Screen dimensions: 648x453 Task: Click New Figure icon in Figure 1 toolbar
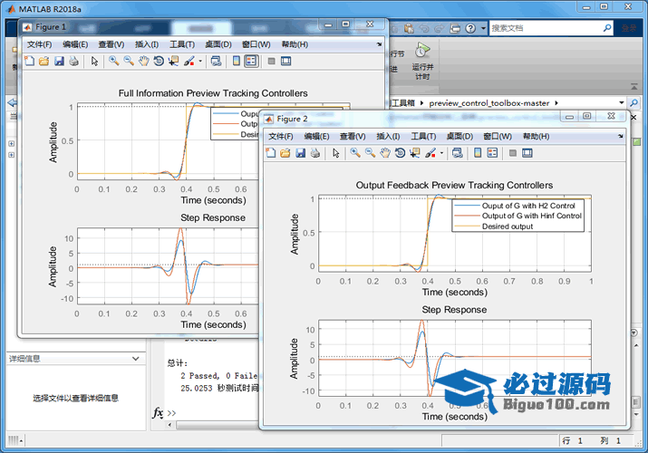coord(29,61)
